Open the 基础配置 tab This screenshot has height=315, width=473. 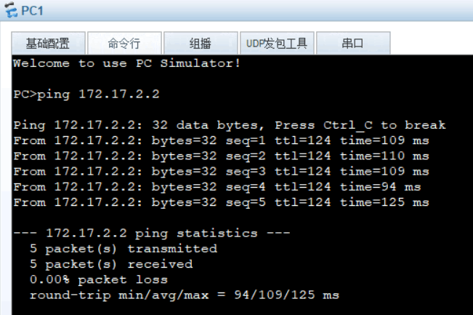point(48,43)
